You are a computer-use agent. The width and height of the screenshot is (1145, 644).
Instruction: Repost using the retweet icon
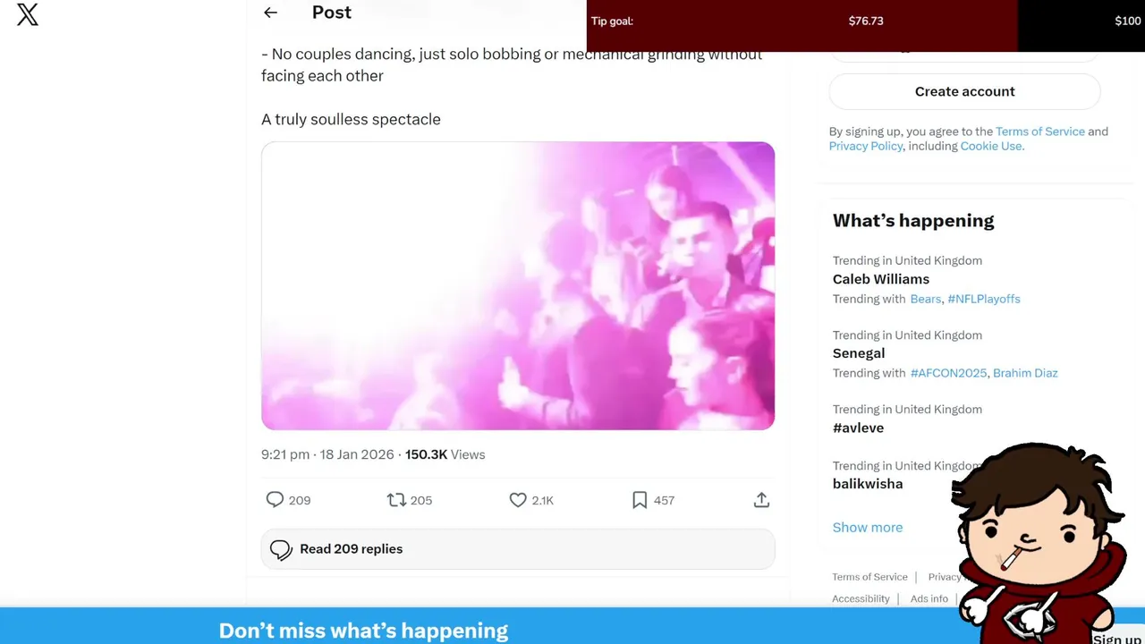point(396,500)
